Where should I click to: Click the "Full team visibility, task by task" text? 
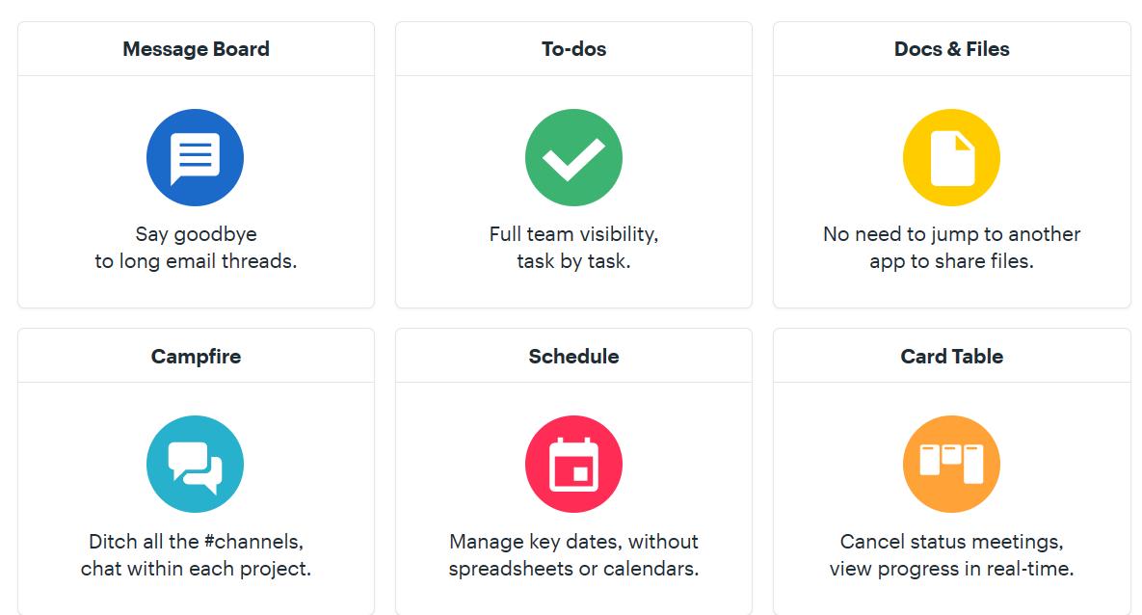(573, 248)
